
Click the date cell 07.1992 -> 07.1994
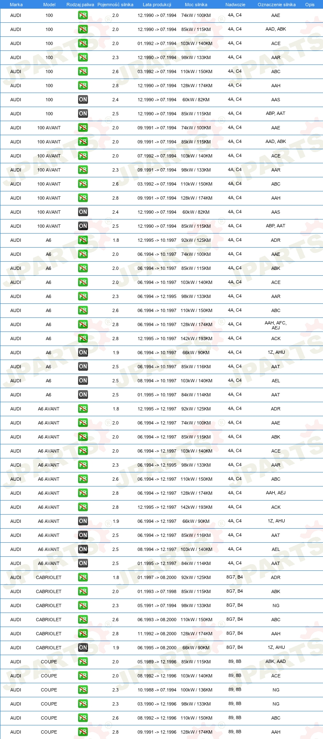(157, 156)
